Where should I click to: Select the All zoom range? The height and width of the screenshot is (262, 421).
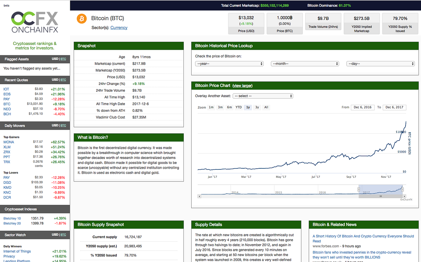tap(266, 107)
